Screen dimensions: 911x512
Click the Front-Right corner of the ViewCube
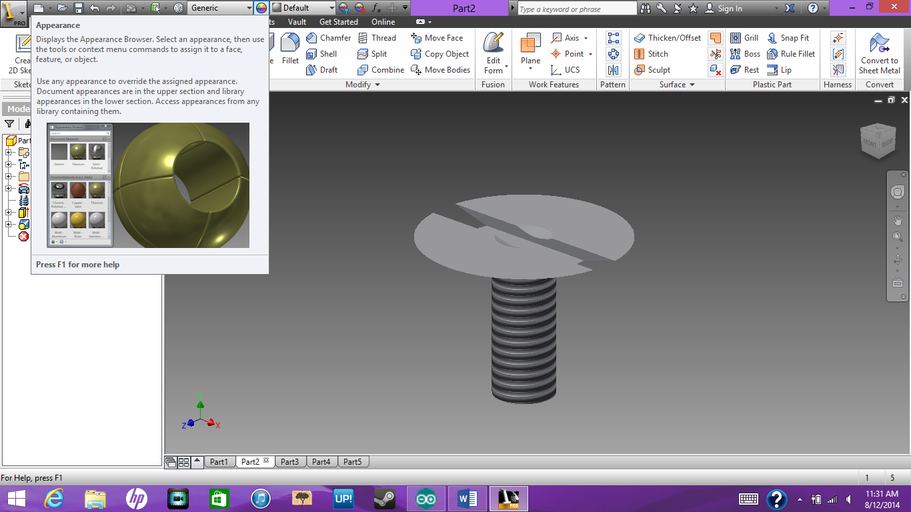pyautogui.click(x=878, y=142)
